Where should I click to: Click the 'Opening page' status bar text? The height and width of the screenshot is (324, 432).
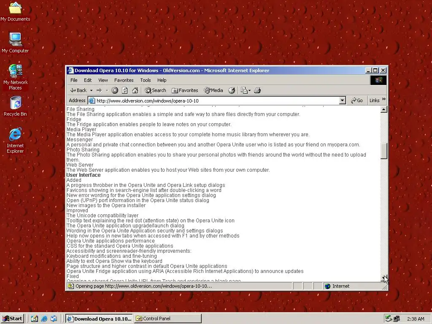coord(143,286)
